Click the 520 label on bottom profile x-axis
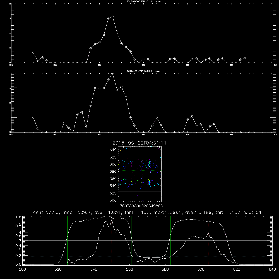Screen dimensions: 279x279 click(58, 270)
